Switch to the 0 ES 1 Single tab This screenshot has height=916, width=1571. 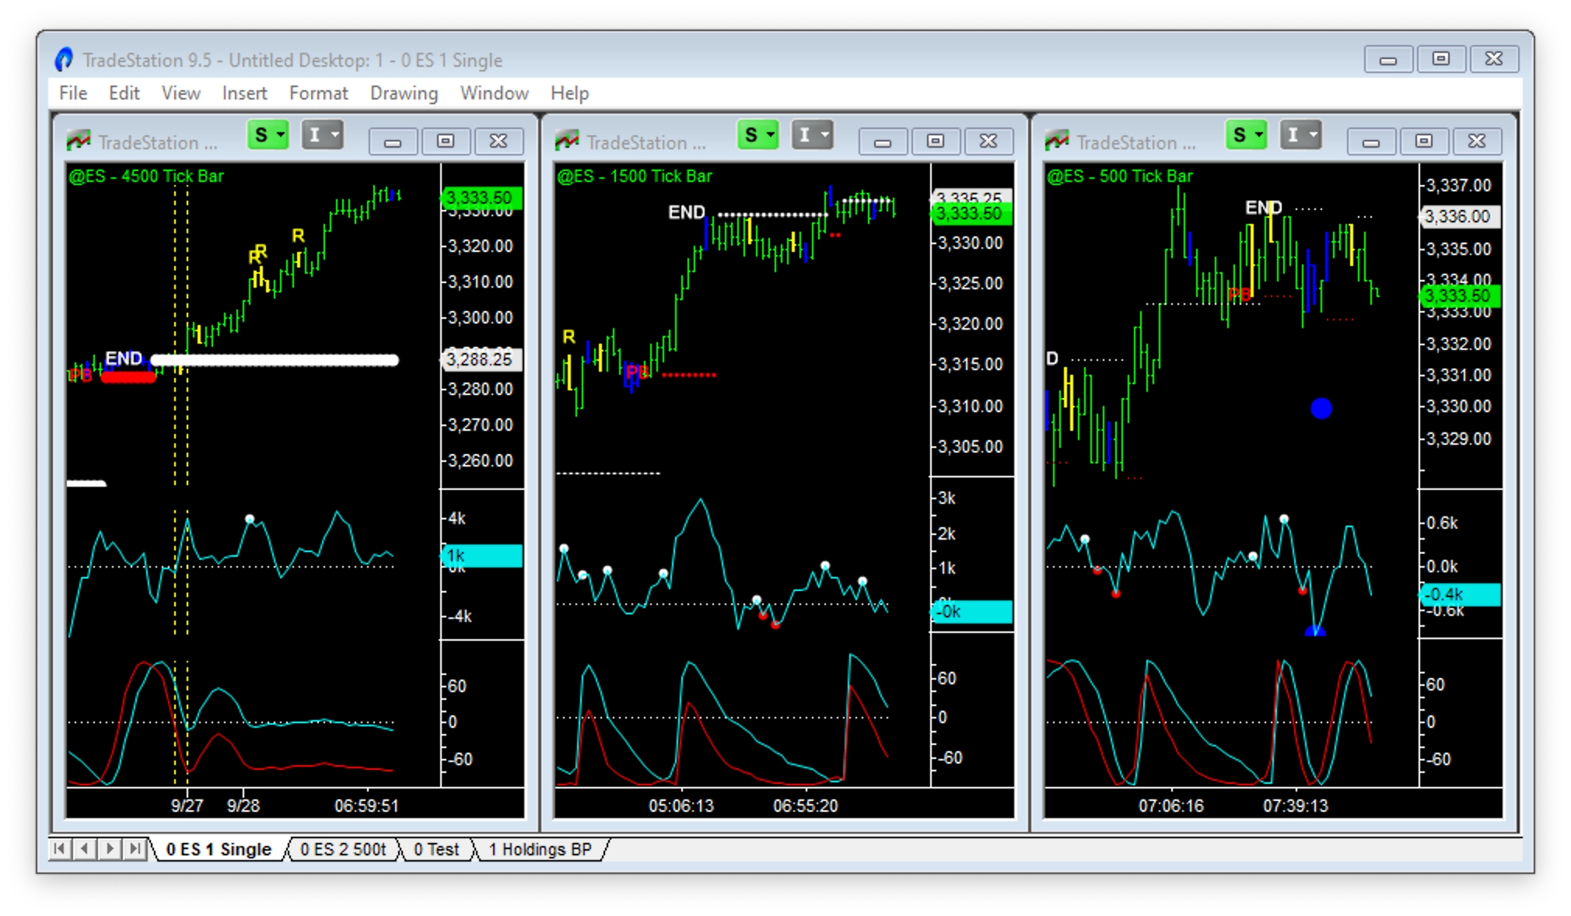click(x=219, y=849)
